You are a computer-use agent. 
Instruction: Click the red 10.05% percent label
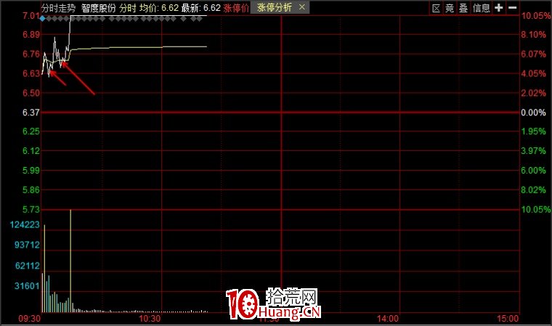pos(535,16)
